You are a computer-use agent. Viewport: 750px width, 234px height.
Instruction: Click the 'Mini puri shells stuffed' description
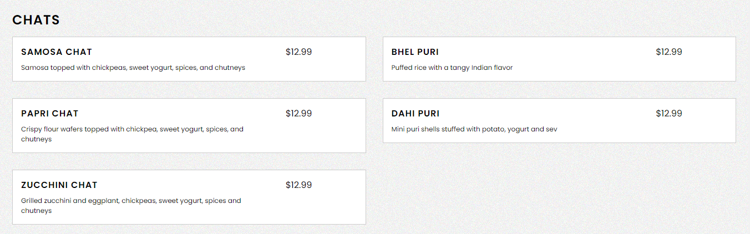coord(474,129)
